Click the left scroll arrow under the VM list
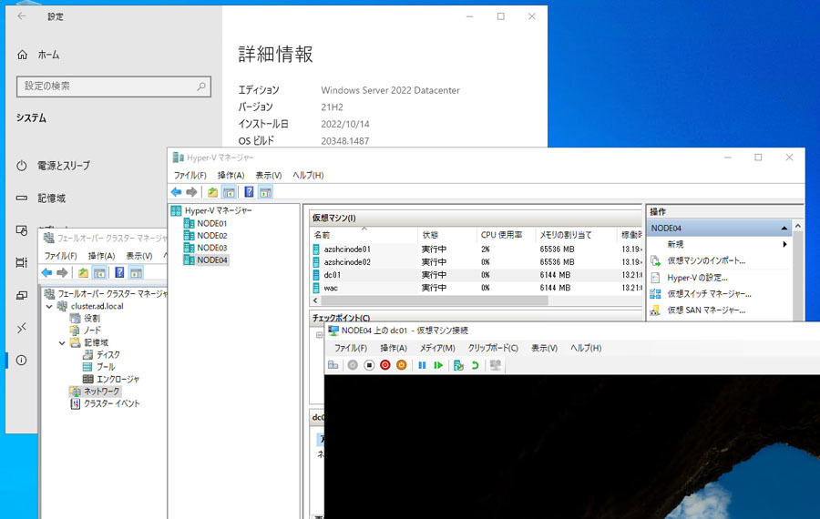 tap(315, 300)
